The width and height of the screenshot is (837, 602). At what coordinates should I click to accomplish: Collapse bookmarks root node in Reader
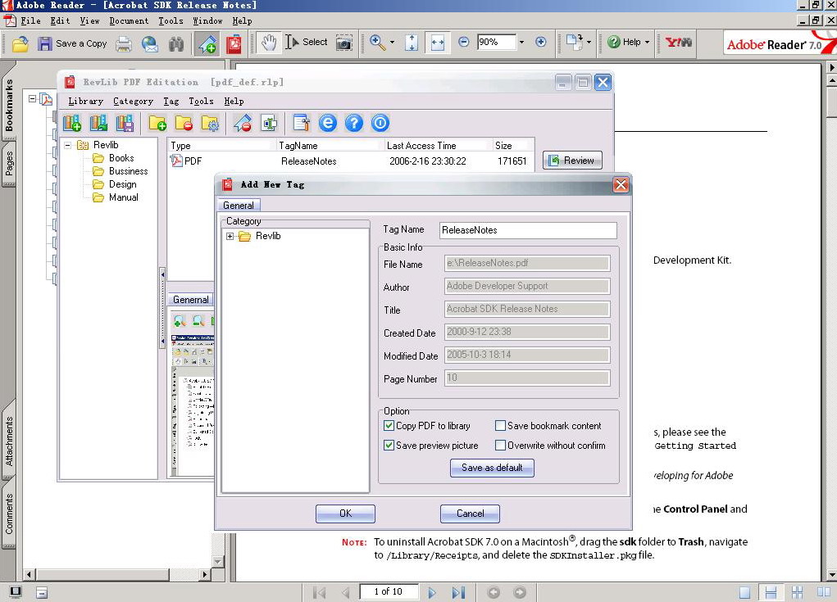click(x=33, y=99)
